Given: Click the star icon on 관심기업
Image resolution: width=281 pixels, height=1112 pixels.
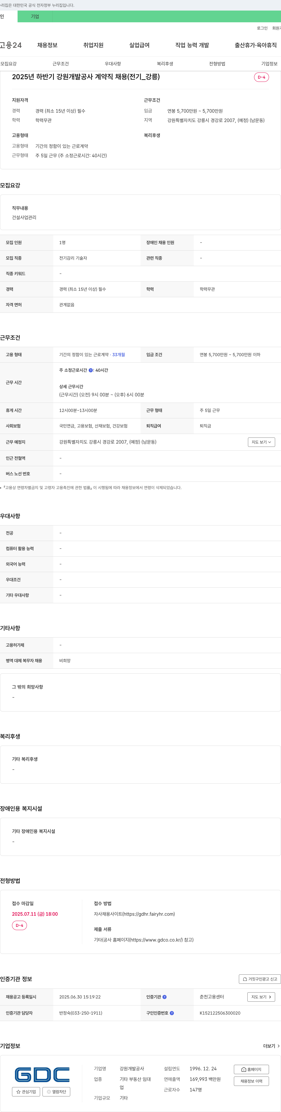Looking at the screenshot, I should (x=18, y=1092).
